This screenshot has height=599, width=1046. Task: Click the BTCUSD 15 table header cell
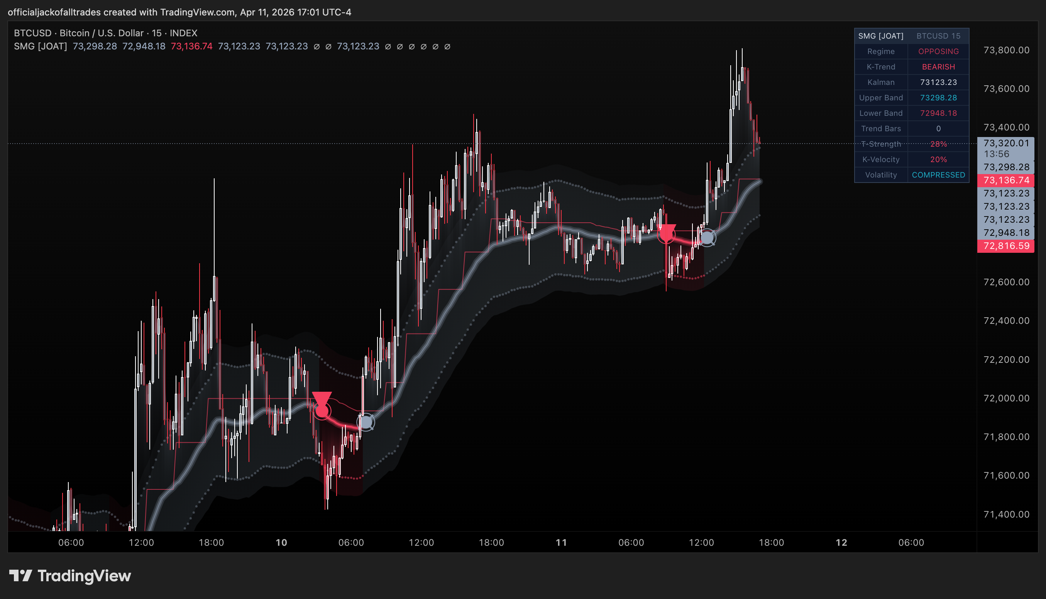938,36
